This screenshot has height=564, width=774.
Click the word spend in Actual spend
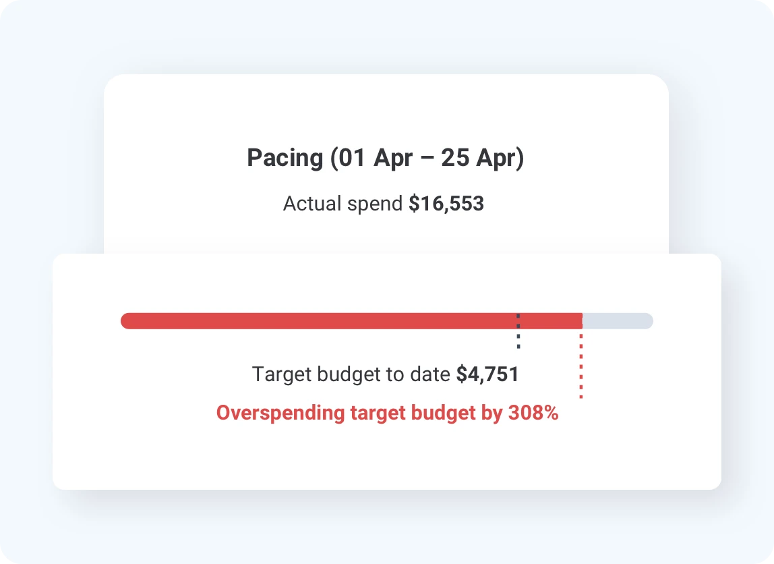point(377,204)
